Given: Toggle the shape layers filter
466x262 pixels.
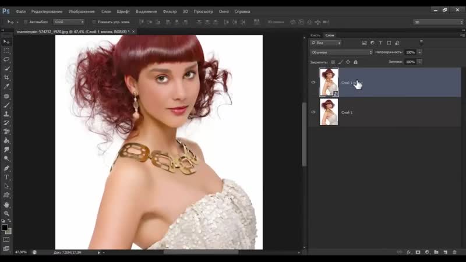Looking at the screenshot, I should coord(389,43).
